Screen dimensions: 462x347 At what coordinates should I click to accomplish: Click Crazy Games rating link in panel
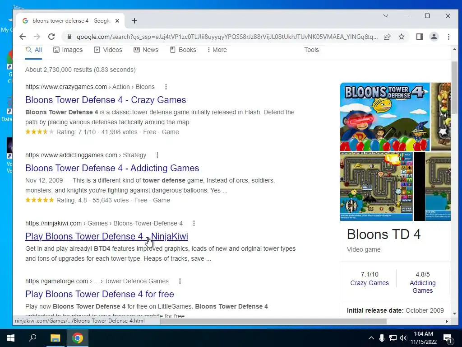[370, 283]
